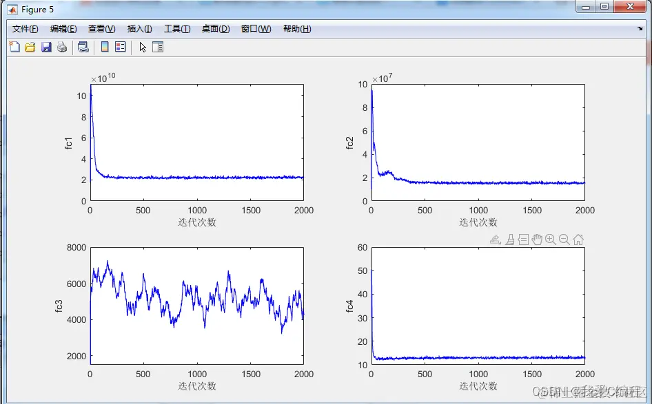
Task: Open the 文件(F) menu
Action: (25, 29)
